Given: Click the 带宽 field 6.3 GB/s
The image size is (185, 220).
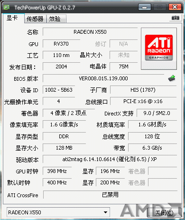Looking at the screenshot, I should [152, 148].
